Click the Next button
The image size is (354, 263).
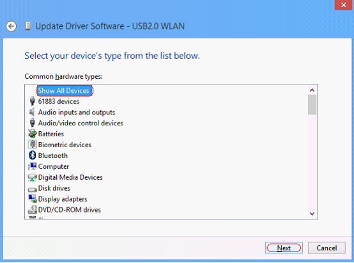[x=284, y=248]
